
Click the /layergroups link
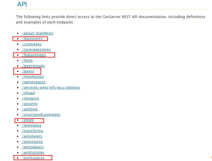point(33,66)
